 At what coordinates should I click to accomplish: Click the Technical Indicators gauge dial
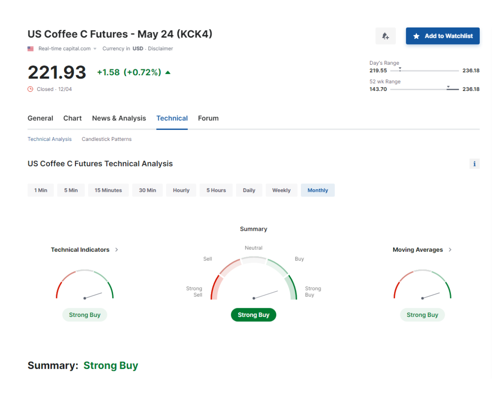point(84,284)
